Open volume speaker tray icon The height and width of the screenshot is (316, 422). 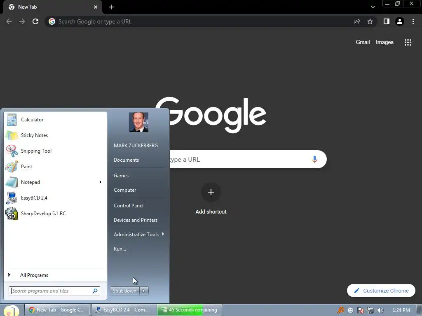[380, 310]
